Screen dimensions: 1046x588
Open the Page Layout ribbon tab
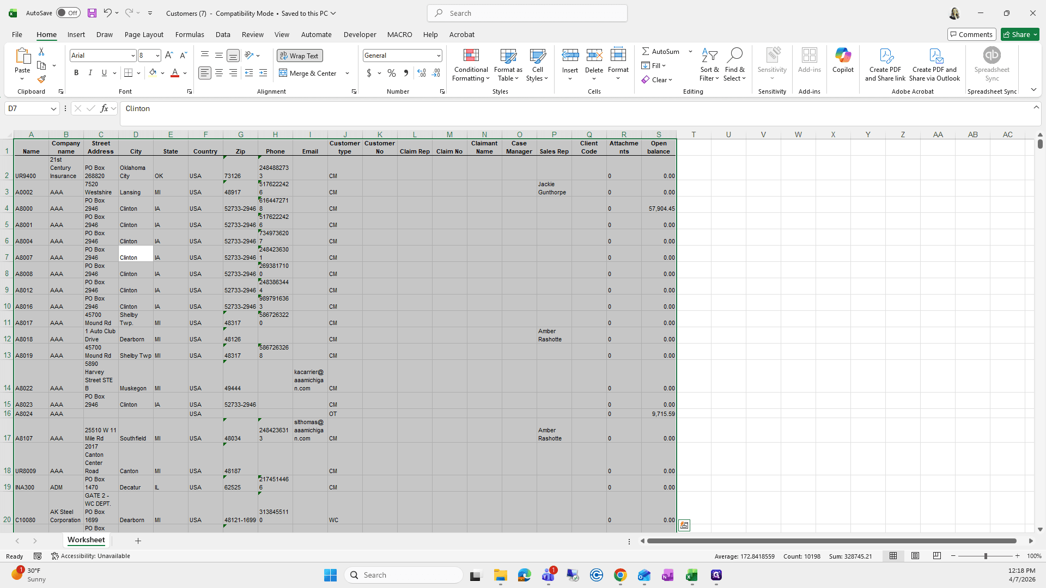144,34
